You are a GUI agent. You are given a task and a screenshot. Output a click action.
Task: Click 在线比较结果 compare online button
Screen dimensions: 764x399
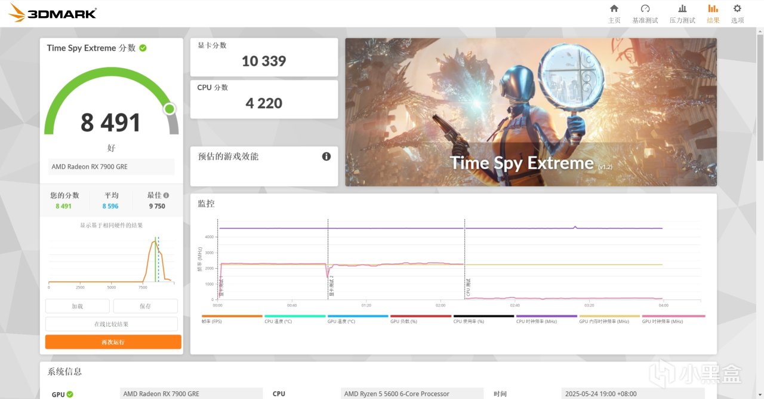[x=112, y=324]
